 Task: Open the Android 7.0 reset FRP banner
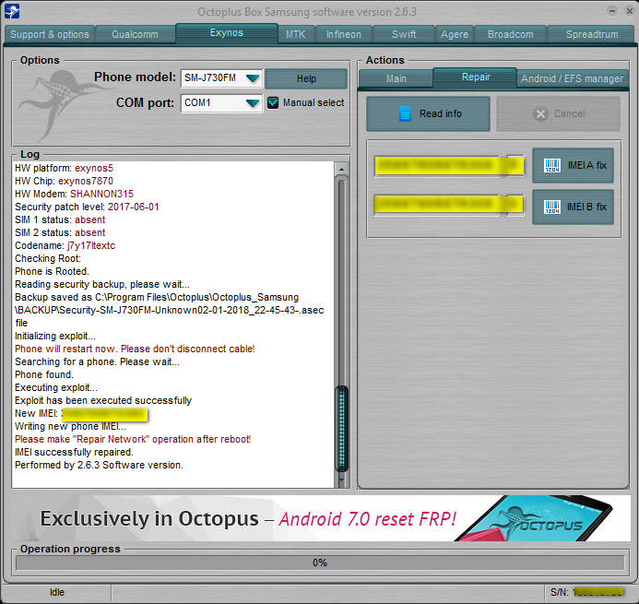(320, 518)
